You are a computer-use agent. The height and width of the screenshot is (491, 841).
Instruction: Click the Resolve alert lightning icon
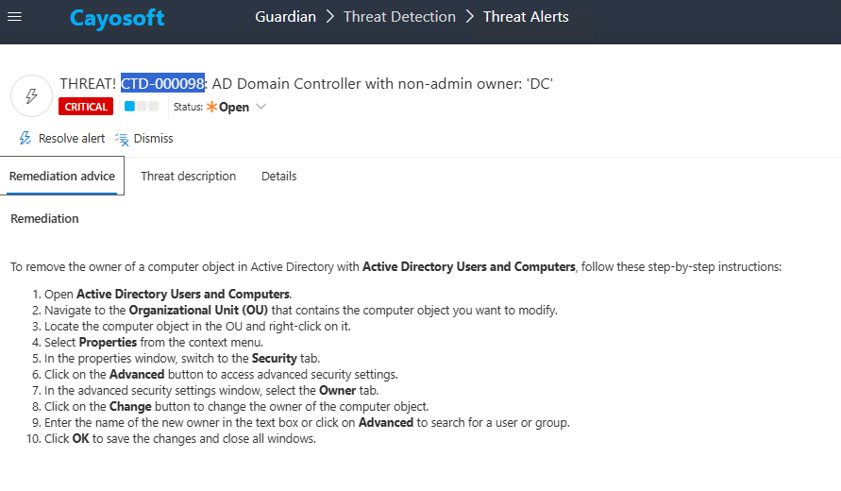coord(25,139)
